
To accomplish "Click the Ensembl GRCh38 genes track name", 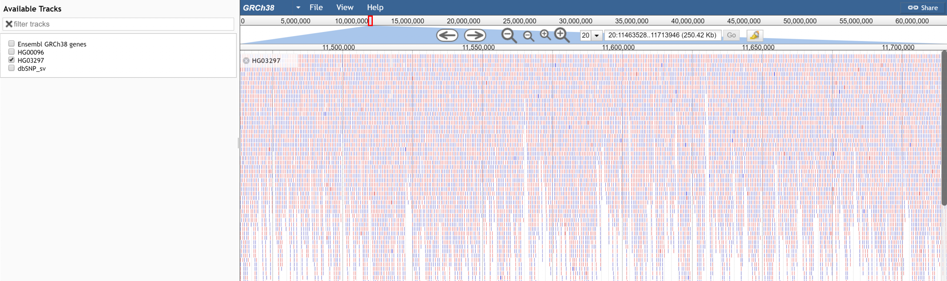I will [52, 44].
